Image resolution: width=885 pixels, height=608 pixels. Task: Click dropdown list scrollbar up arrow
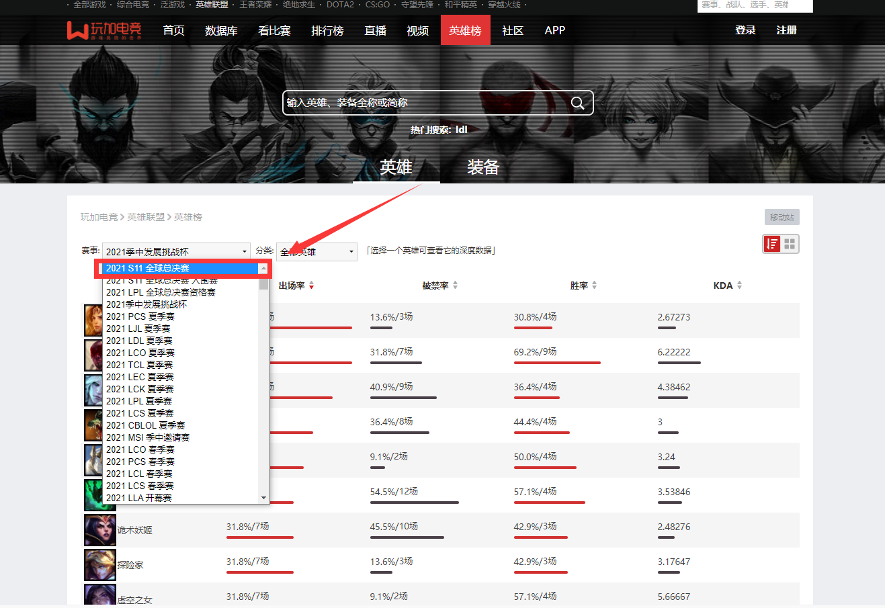pos(263,268)
